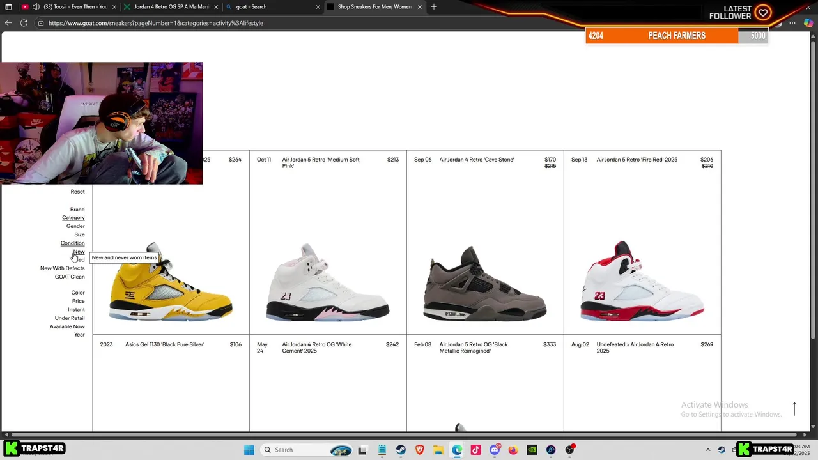
Task: Click the Air Jordan 5 Retro 'Fire Red' 2025 title
Action: (637, 160)
